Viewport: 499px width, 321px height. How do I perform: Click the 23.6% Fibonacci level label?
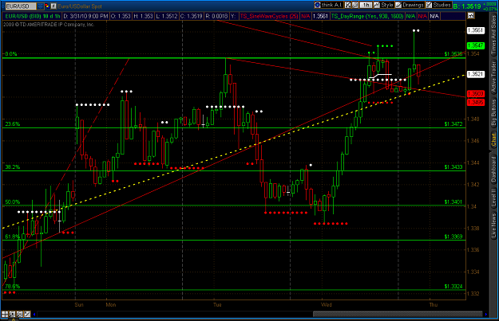(13, 124)
